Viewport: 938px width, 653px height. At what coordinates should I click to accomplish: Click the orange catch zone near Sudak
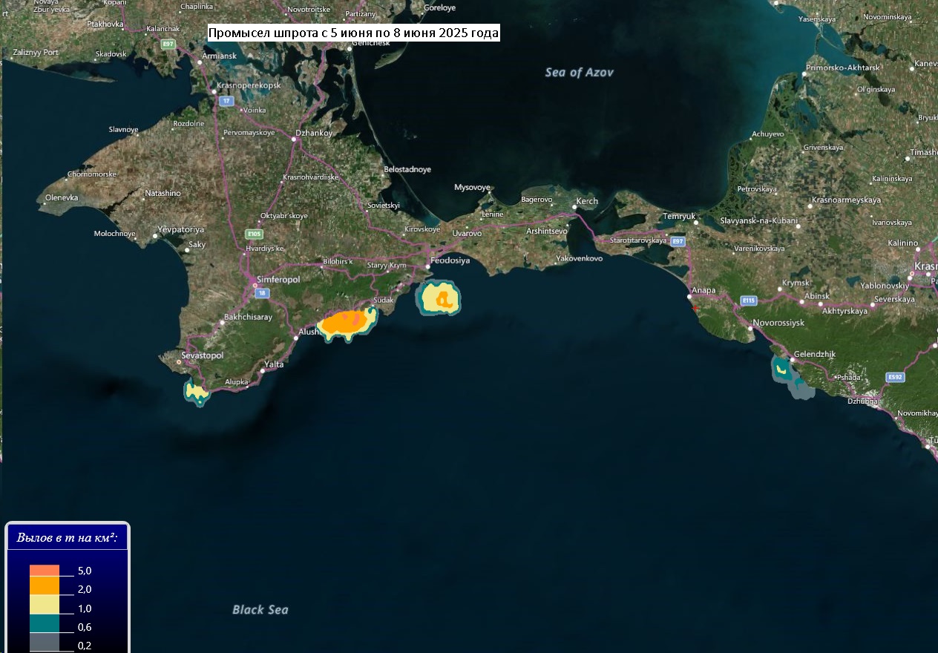click(x=347, y=324)
